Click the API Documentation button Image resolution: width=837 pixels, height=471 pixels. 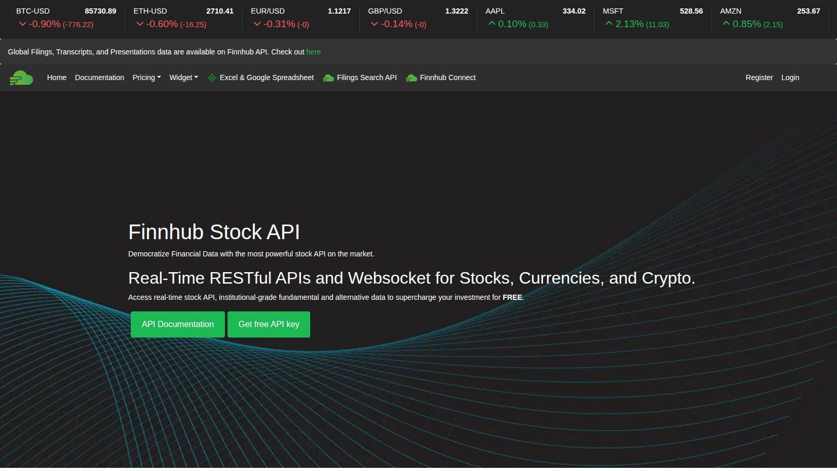(178, 324)
